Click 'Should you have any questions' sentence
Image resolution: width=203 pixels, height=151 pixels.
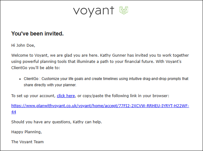click(41, 122)
